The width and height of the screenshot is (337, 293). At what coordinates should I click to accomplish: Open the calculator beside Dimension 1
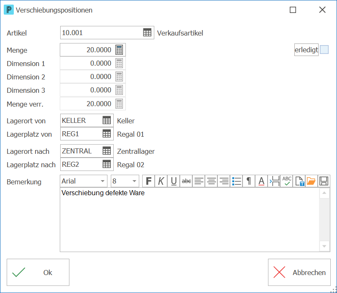[x=119, y=64]
